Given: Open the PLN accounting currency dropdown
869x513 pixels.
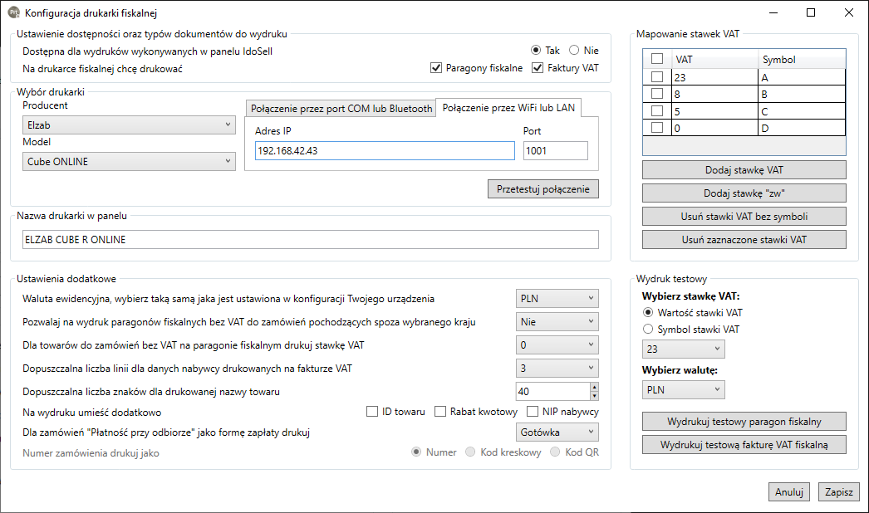Looking at the screenshot, I should point(557,298).
